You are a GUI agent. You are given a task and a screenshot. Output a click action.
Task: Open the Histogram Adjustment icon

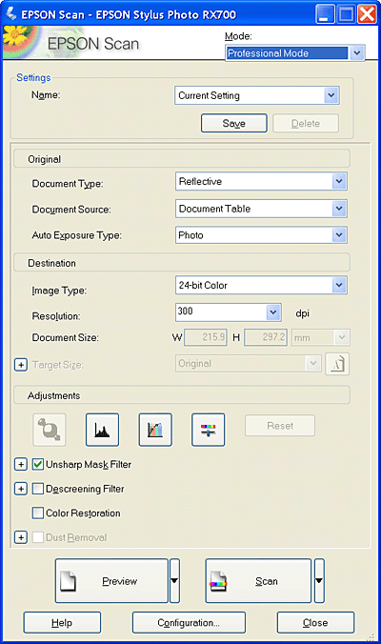click(102, 430)
